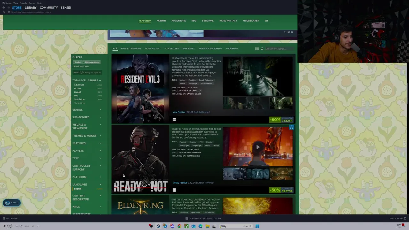This screenshot has height=230, width=409.
Task: Filter by Adventure genre
Action: click(x=79, y=85)
